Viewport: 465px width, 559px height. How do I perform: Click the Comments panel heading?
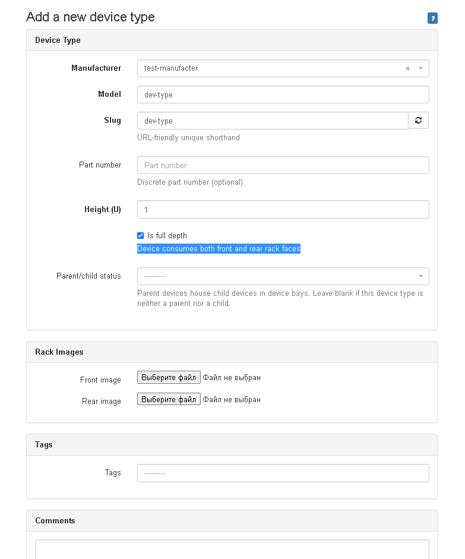[x=55, y=521]
